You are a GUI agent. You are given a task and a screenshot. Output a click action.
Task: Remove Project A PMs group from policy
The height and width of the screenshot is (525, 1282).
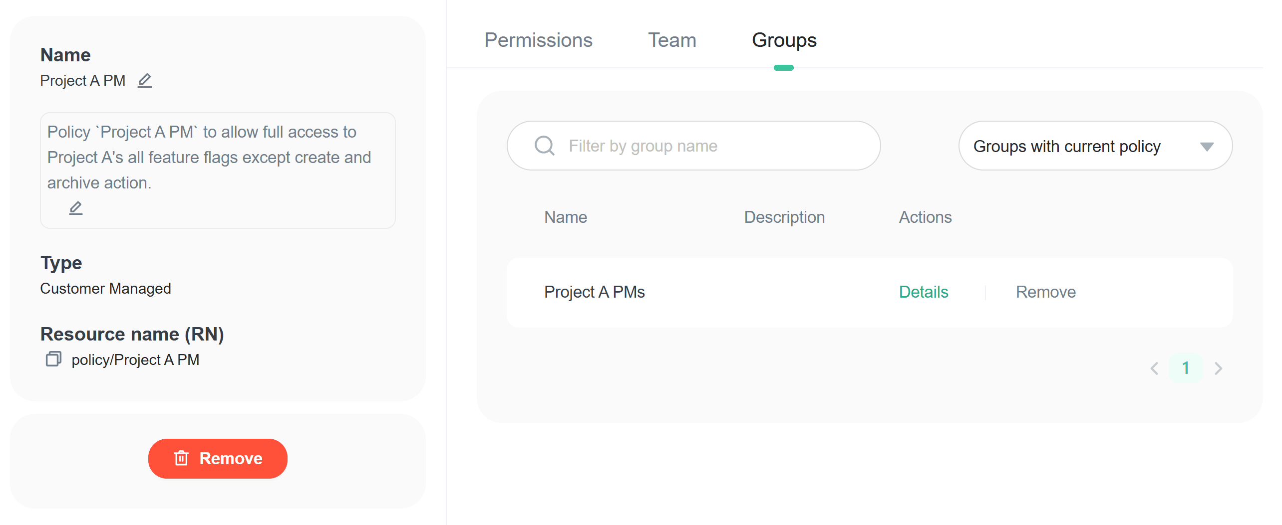click(1045, 292)
